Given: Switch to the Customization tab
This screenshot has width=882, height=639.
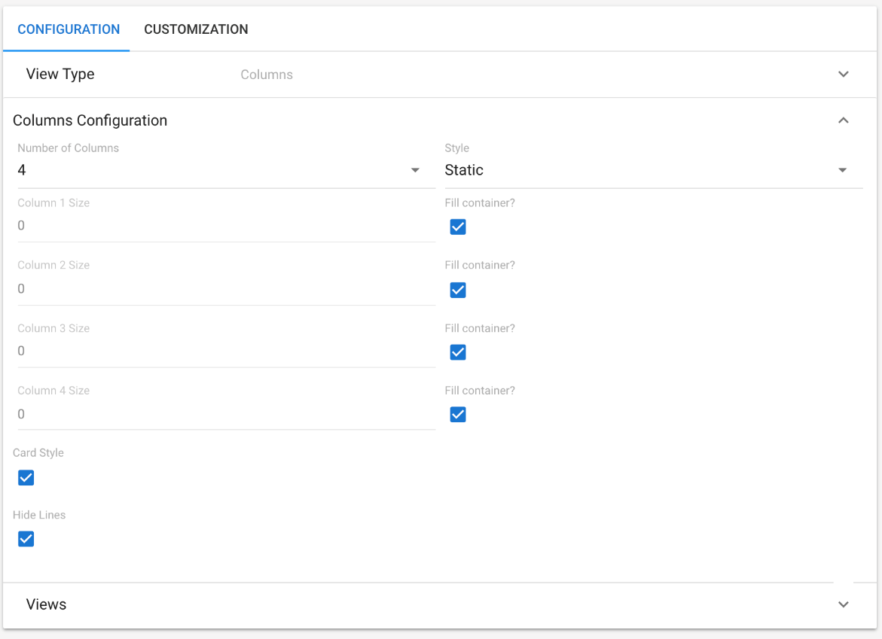Looking at the screenshot, I should [x=196, y=29].
